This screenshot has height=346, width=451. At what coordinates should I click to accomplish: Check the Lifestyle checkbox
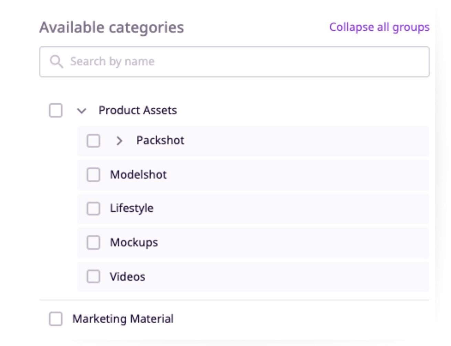click(93, 208)
